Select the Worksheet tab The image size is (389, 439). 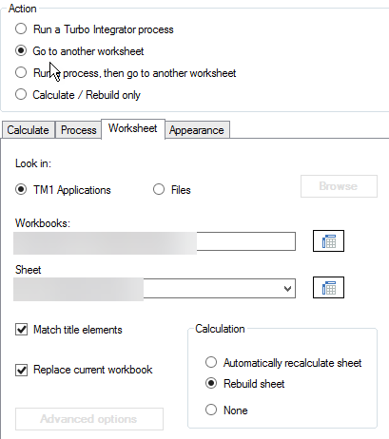tap(133, 128)
